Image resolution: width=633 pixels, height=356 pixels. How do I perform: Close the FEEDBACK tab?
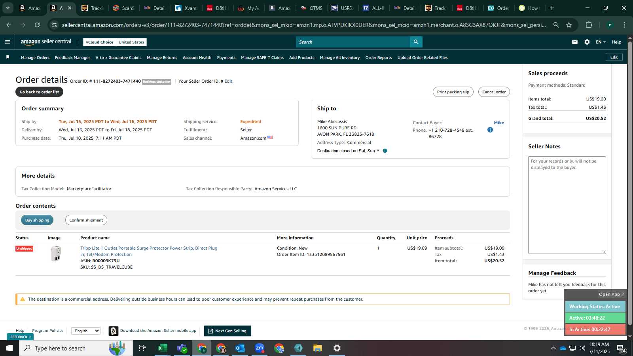pyautogui.click(x=30, y=337)
